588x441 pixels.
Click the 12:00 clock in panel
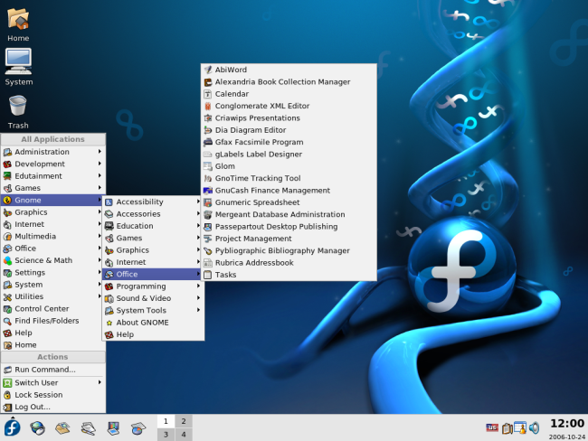pyautogui.click(x=567, y=424)
